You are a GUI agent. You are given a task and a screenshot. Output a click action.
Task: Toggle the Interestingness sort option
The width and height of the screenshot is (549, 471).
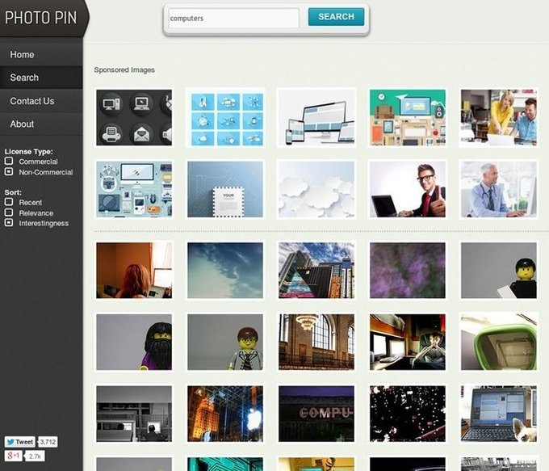point(9,223)
